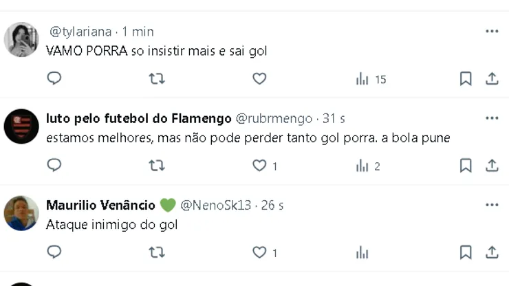Screen dimensions: 509x286
Task: Open the Flamengo crest avatar
Action: (21, 126)
